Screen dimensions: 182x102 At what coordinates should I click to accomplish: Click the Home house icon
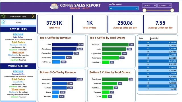click(x=3, y=22)
